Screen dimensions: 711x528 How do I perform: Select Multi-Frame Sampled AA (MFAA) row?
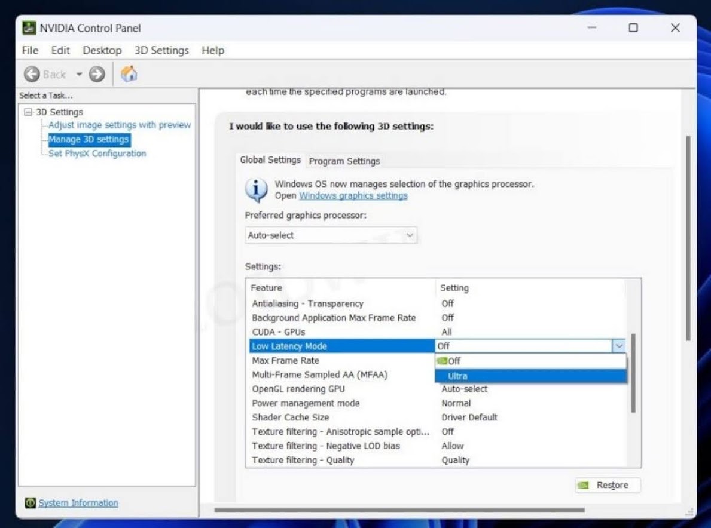pyautogui.click(x=343, y=375)
